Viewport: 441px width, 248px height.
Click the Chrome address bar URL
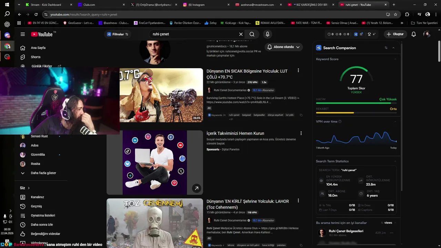[84, 14]
